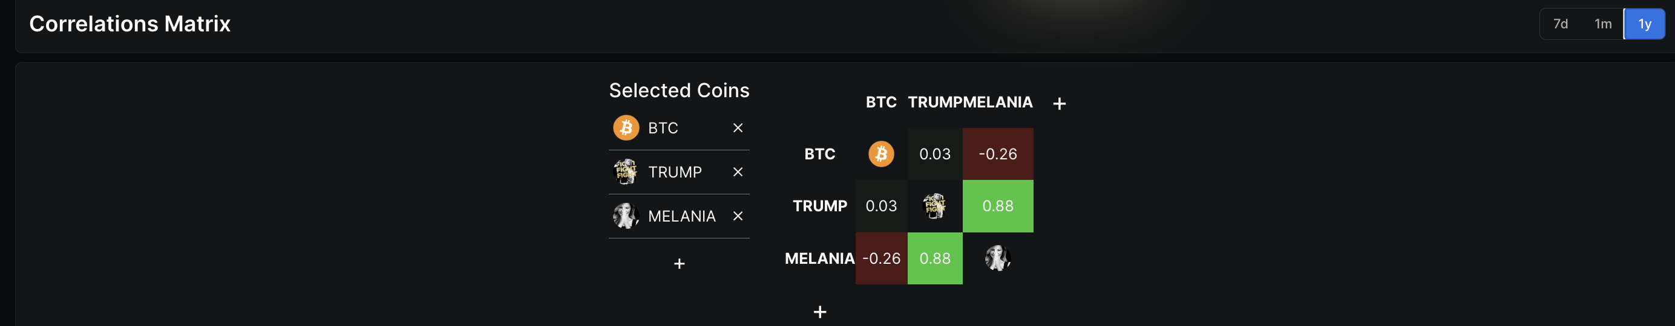Select the 1y timeframe
Image resolution: width=1675 pixels, height=326 pixels.
click(x=1644, y=24)
